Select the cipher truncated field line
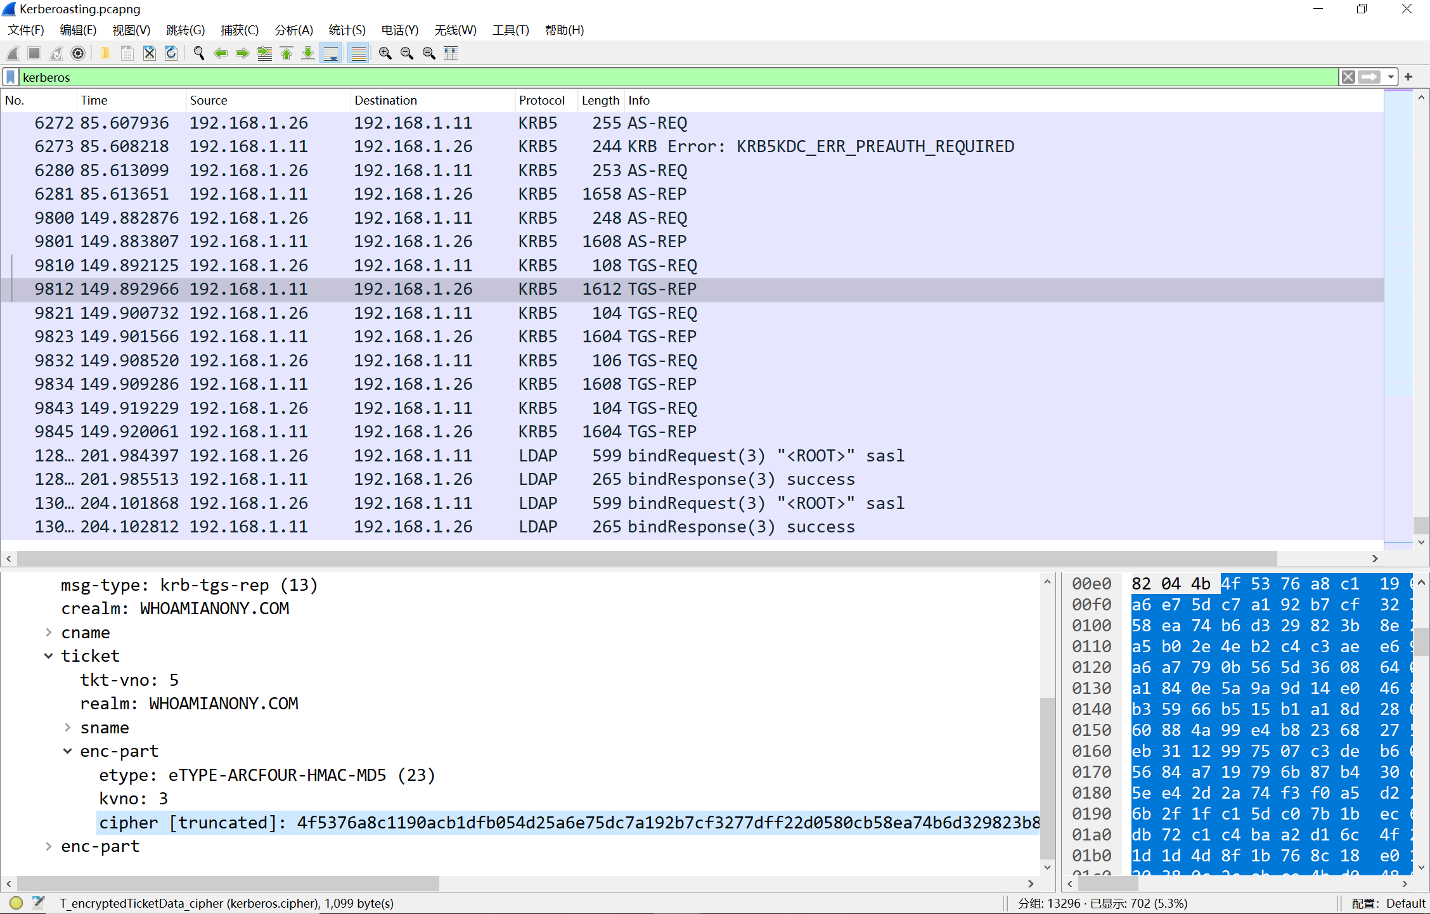1430x914 pixels. 569,823
